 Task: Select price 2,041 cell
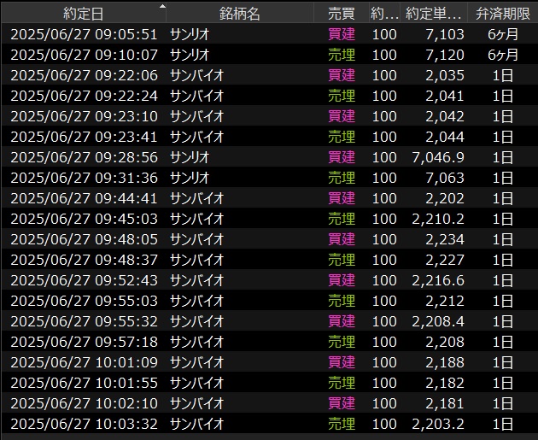[445, 96]
